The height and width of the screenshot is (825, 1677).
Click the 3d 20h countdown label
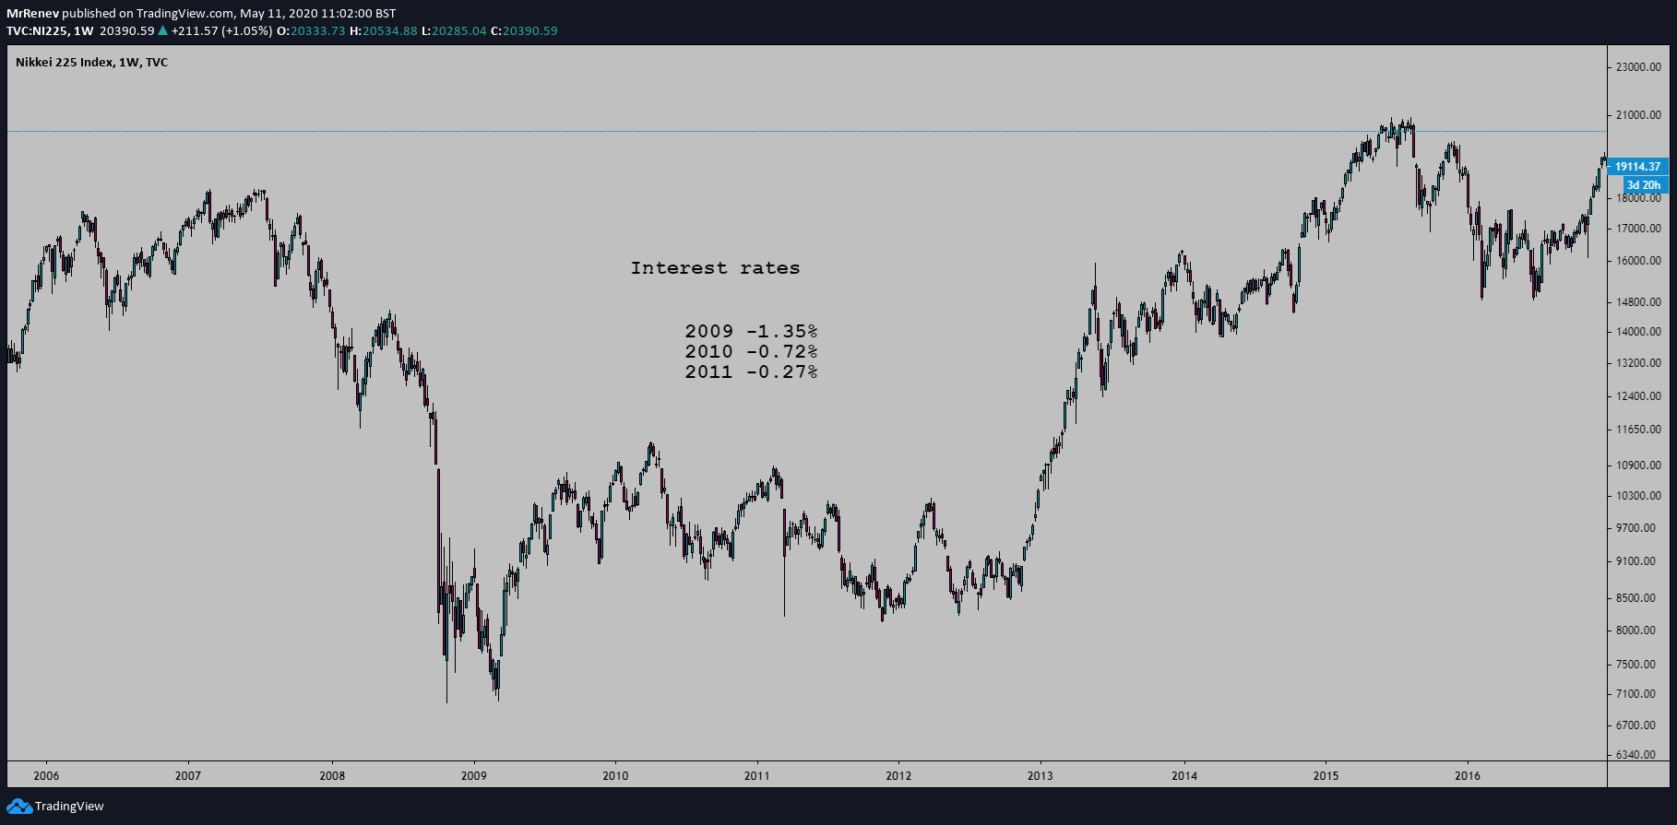click(1645, 185)
